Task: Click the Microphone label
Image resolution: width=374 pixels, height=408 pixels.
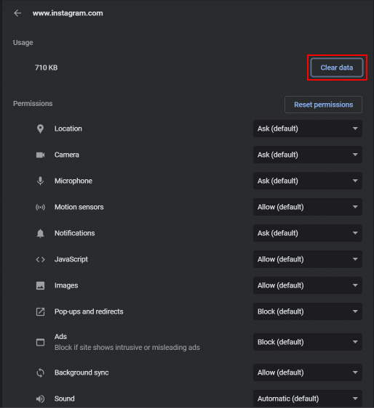Action: (x=73, y=181)
